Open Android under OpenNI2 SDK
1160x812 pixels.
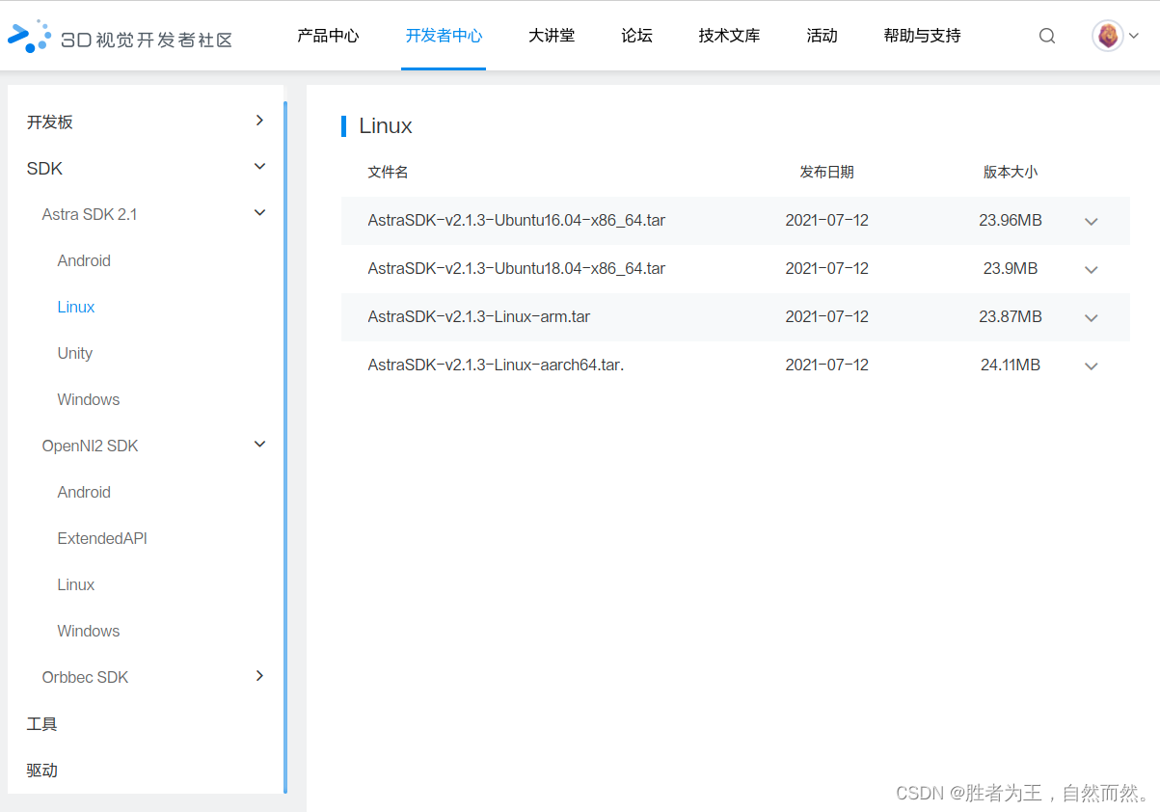pyautogui.click(x=84, y=492)
